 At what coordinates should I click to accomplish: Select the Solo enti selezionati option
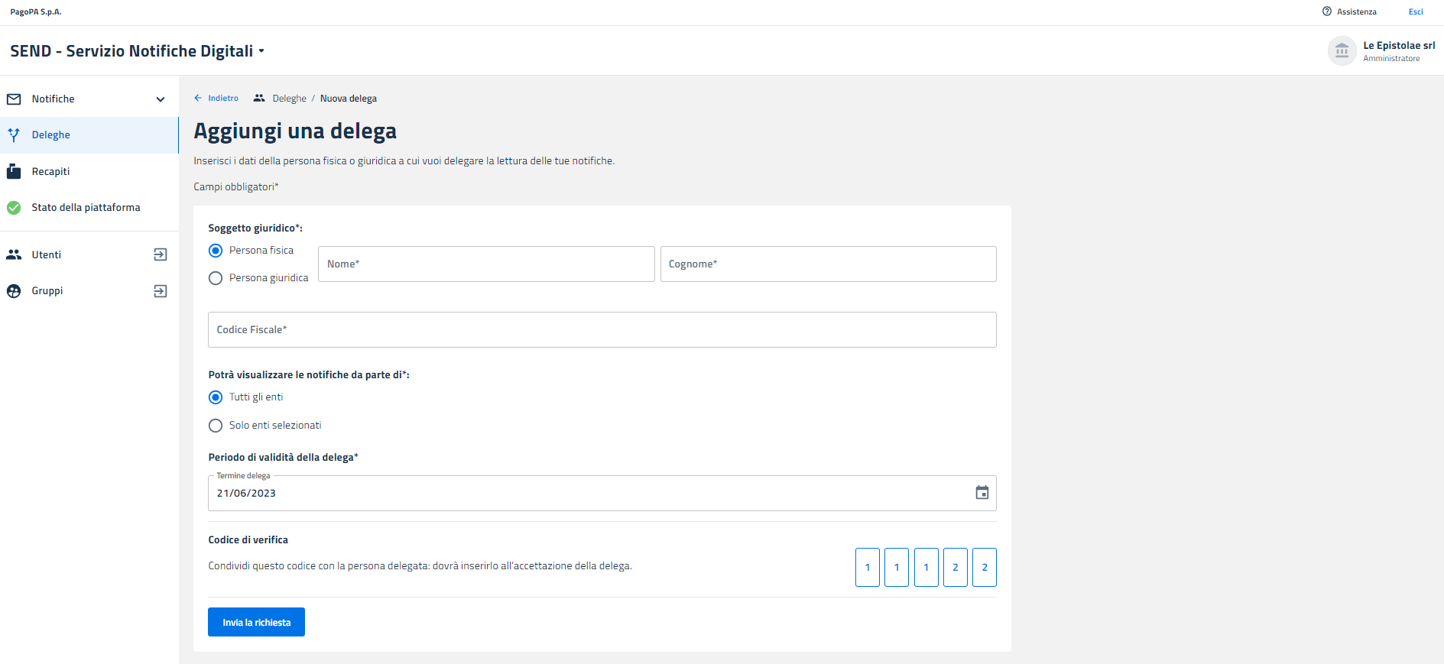tap(216, 426)
